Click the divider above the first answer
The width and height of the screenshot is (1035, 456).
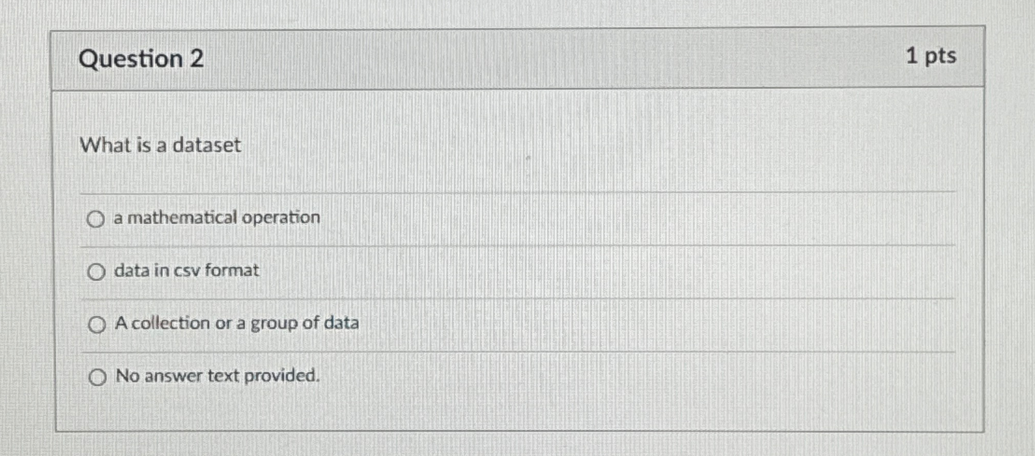point(515,192)
